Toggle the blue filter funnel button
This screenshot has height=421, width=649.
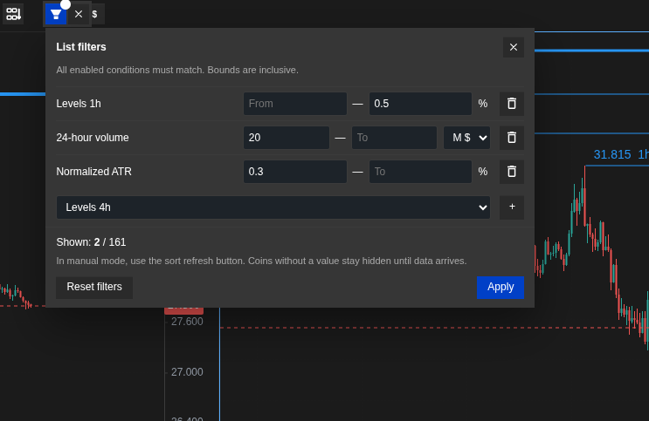(55, 15)
